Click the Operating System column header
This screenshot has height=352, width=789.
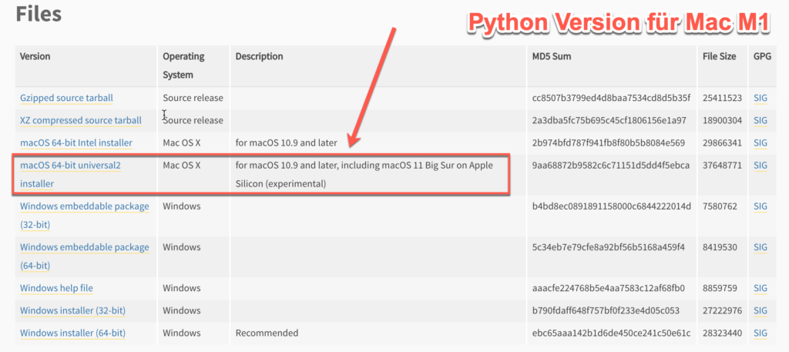(183, 65)
